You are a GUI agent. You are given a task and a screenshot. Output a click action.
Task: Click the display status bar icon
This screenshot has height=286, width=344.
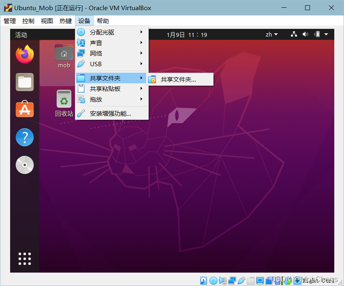[x=260, y=280]
